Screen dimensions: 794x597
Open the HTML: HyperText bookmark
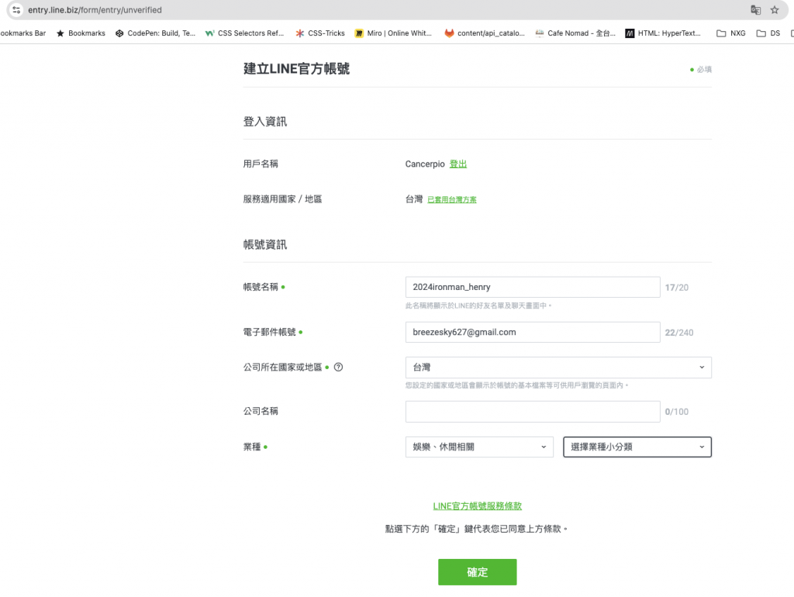tap(663, 33)
